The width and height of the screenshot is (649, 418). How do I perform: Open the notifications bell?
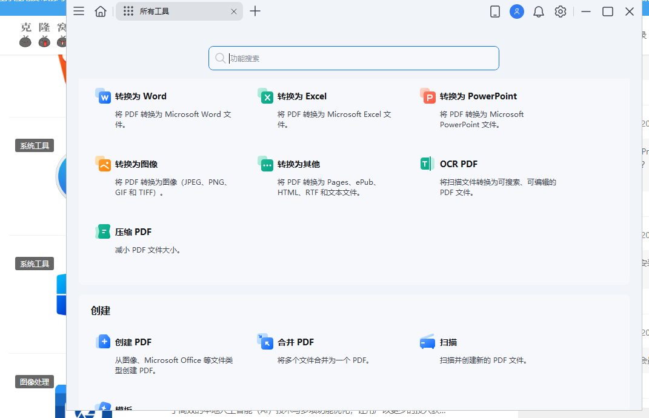[539, 12]
